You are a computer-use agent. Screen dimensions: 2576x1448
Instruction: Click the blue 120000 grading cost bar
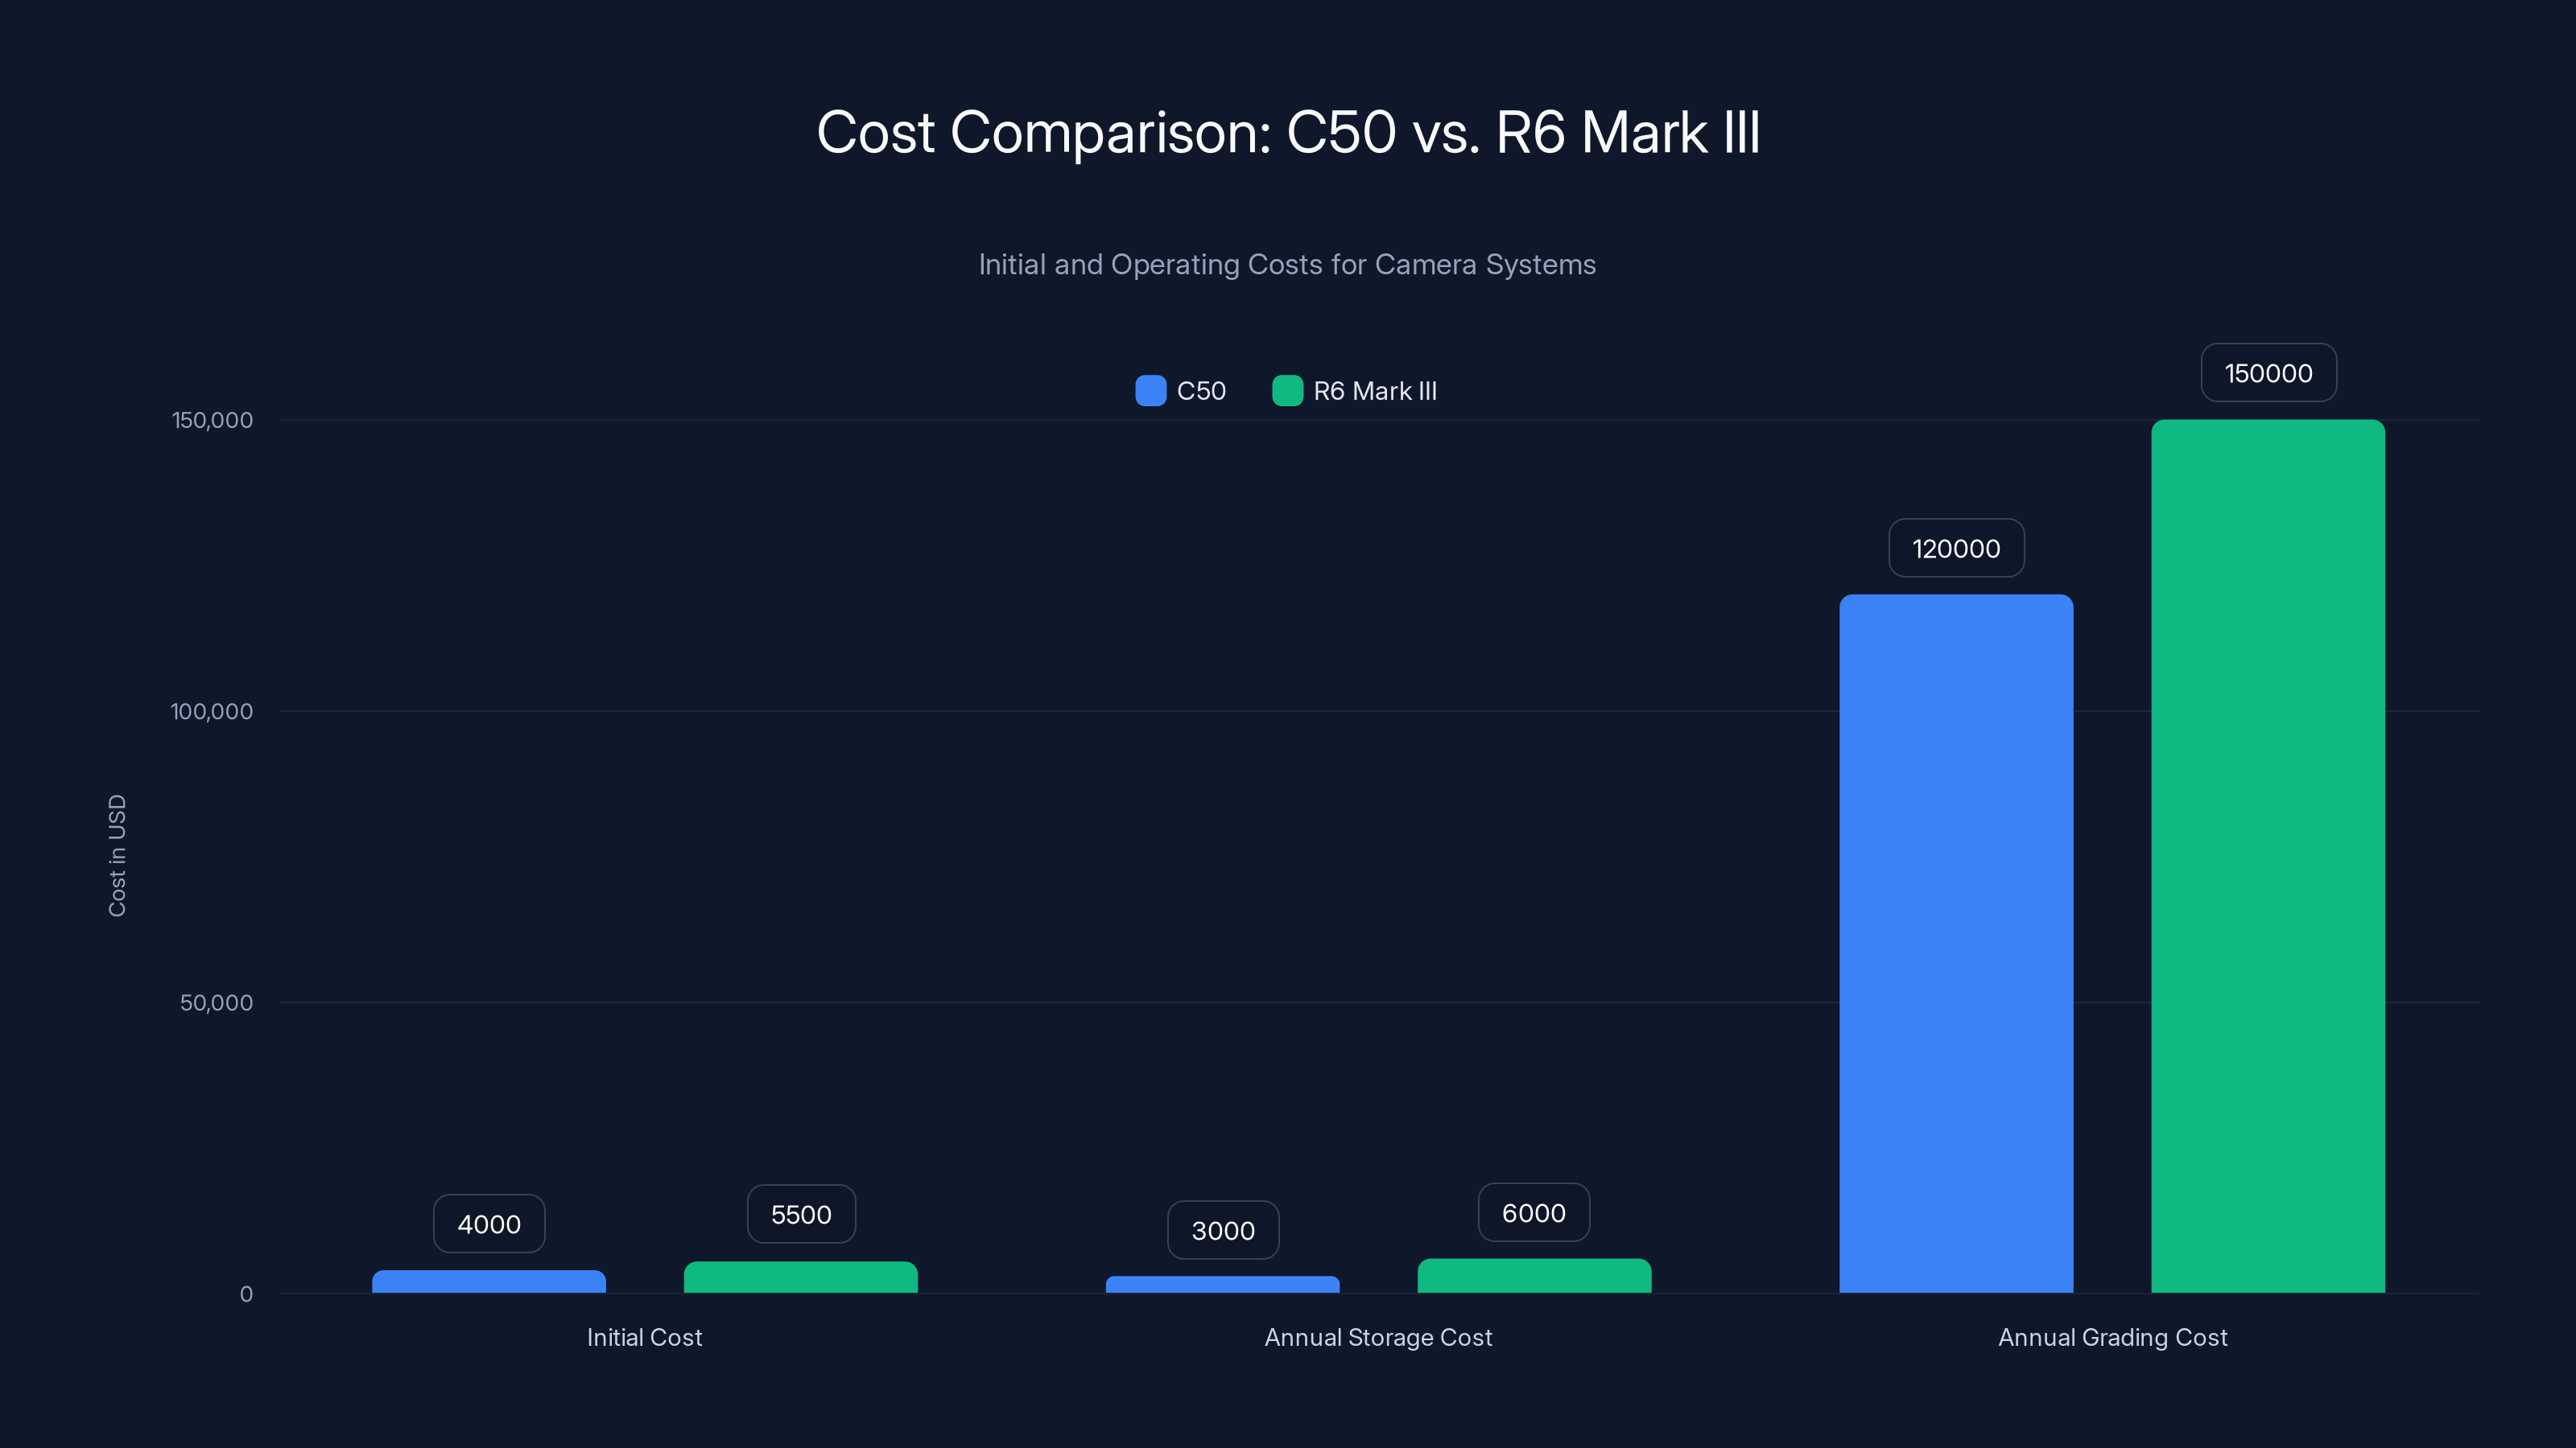[1955, 949]
